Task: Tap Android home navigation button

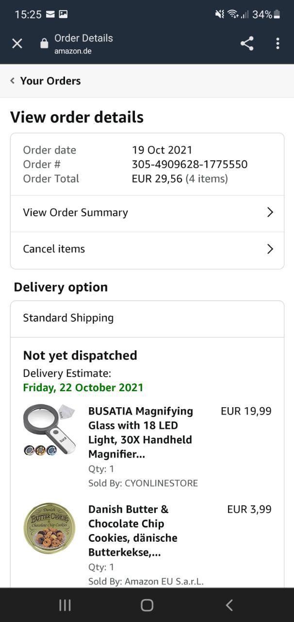Action: coord(147,605)
